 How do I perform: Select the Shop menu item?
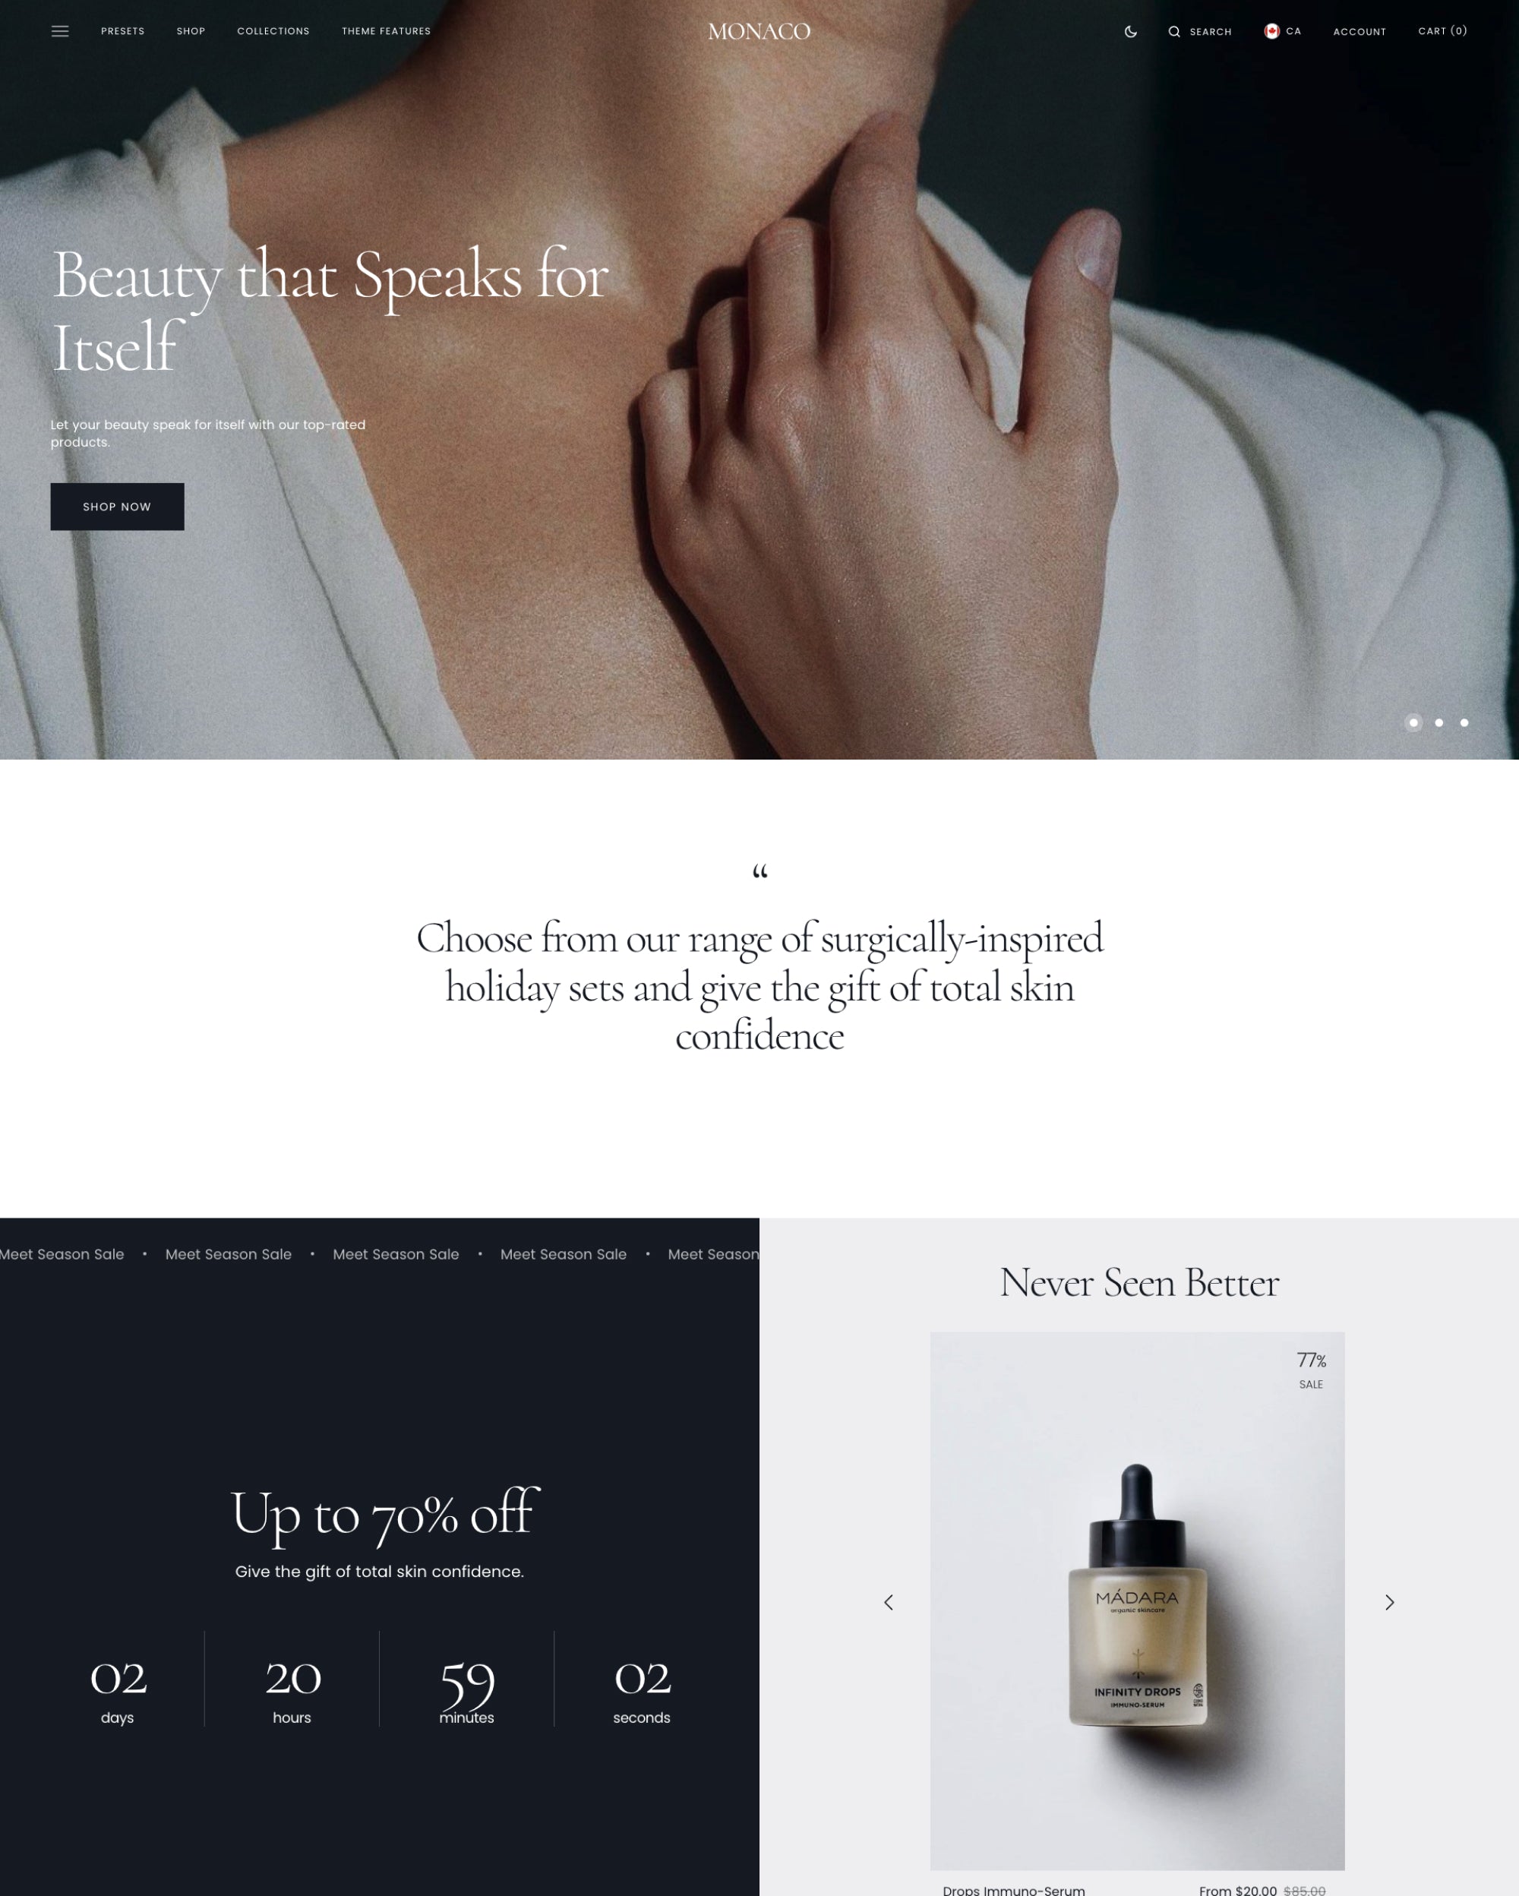pos(189,30)
